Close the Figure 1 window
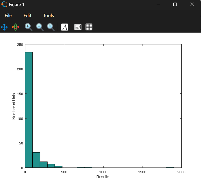Screen dimensions: 201x184 tap(192, 5)
